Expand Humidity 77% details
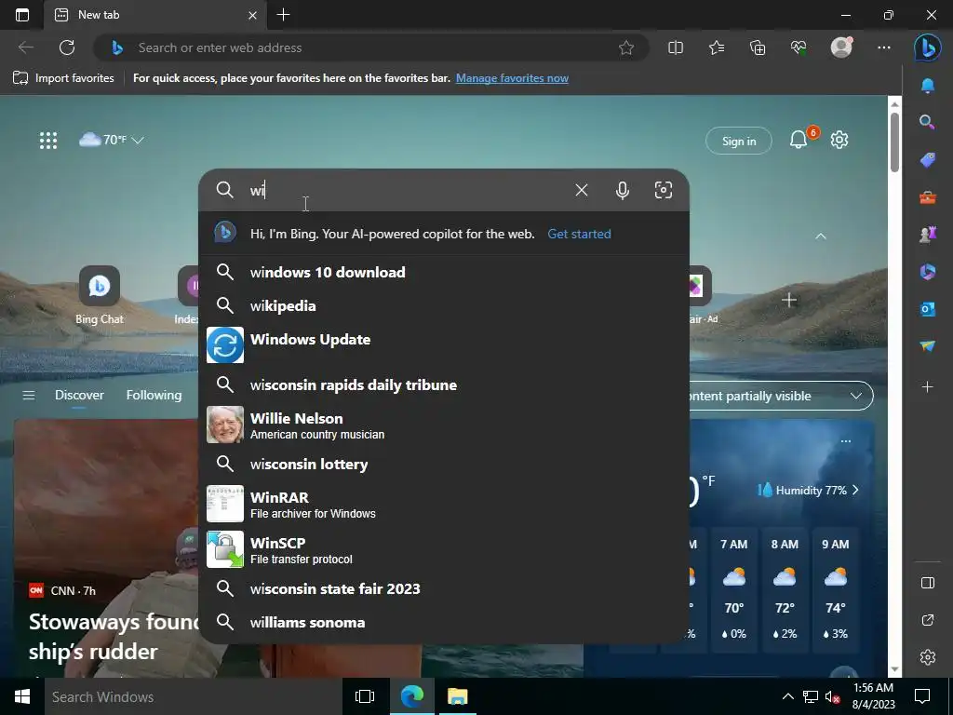Viewport: 953px width, 715px height. [x=808, y=490]
